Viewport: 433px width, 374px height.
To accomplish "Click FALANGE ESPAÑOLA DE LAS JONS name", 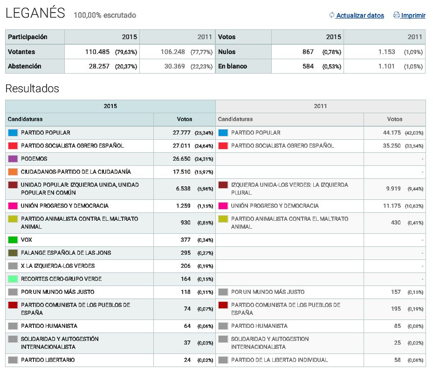I will (66, 253).
